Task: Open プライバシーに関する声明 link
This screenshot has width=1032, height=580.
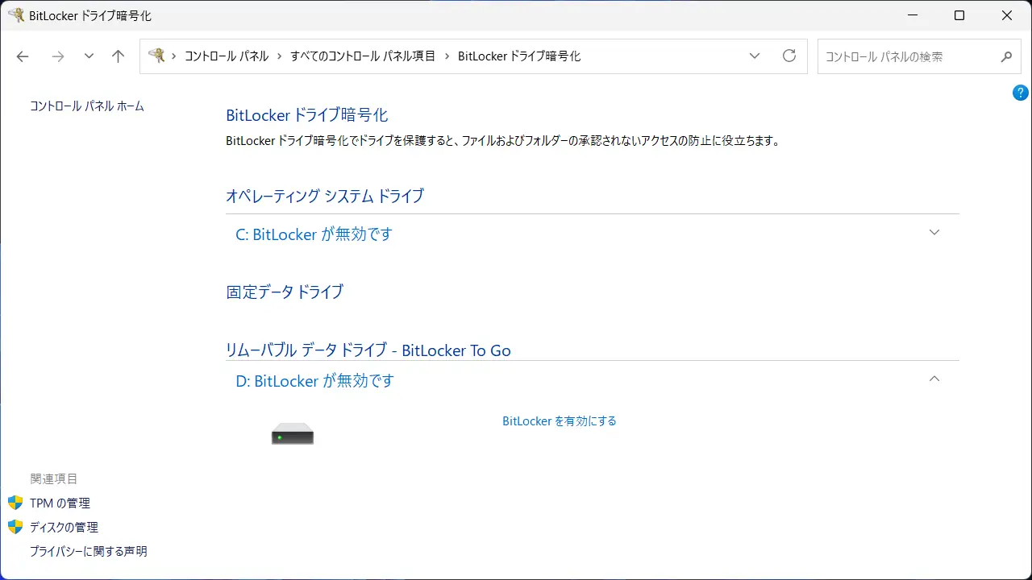Action: tap(89, 552)
